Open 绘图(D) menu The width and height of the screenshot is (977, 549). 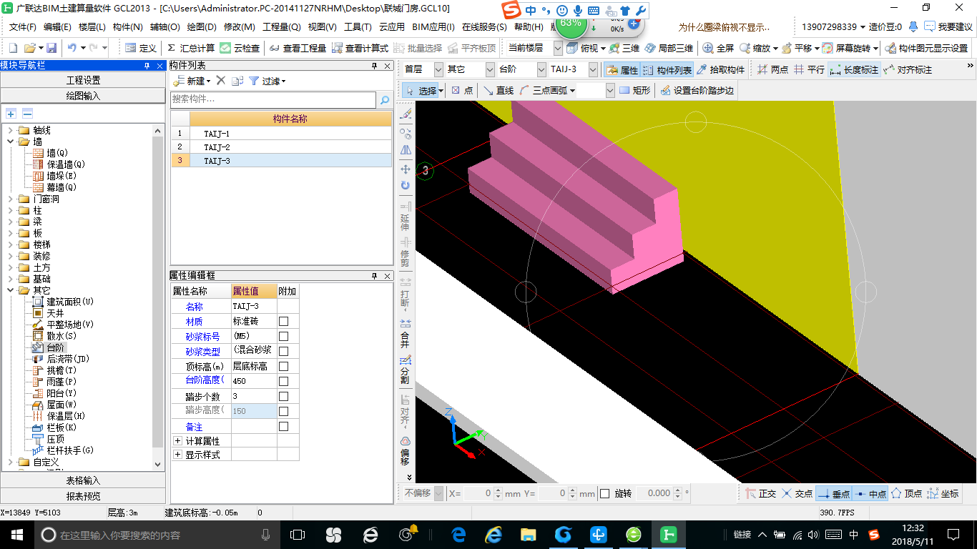tap(202, 27)
